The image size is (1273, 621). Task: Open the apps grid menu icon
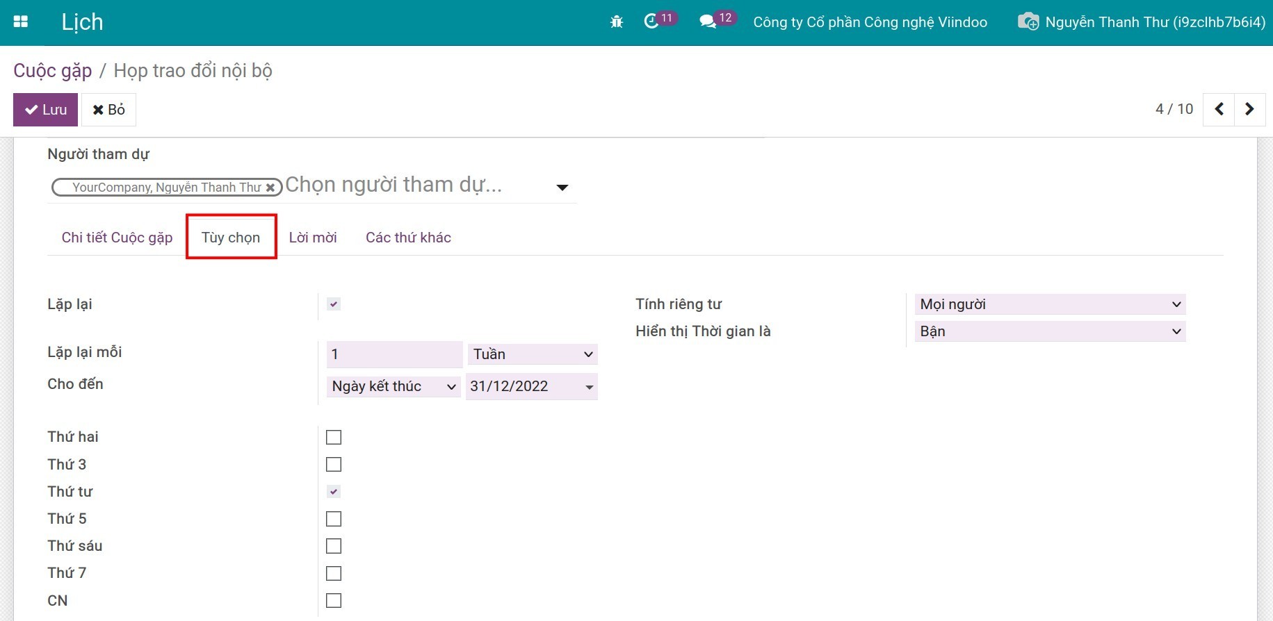(21, 22)
